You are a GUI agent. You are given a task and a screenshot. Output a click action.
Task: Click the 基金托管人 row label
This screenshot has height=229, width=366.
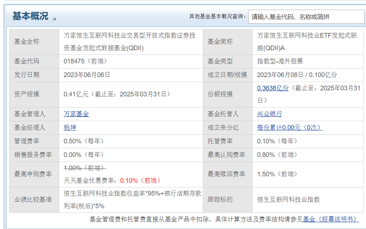coord(223,114)
